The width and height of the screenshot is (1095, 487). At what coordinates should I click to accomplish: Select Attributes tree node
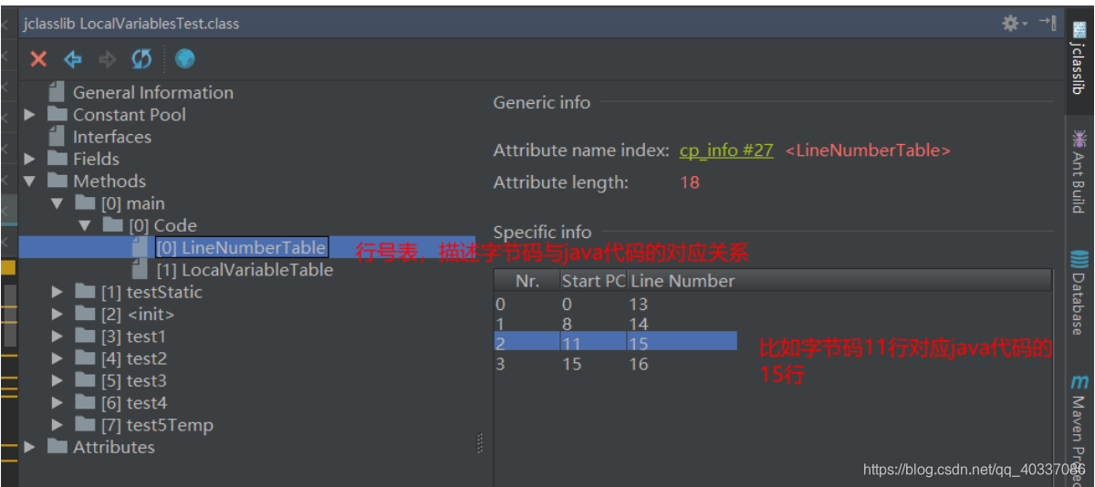click(x=113, y=447)
